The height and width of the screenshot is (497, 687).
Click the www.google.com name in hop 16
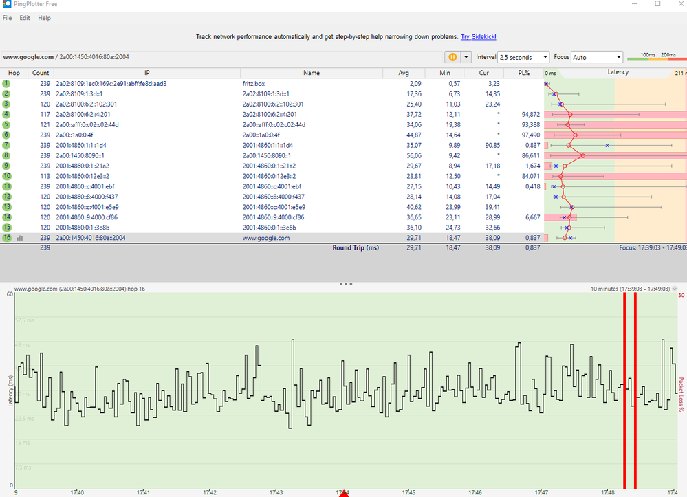(x=266, y=238)
